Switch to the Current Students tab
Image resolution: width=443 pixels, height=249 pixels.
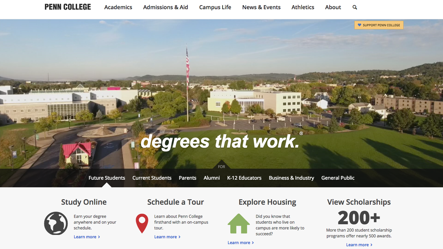(x=152, y=178)
